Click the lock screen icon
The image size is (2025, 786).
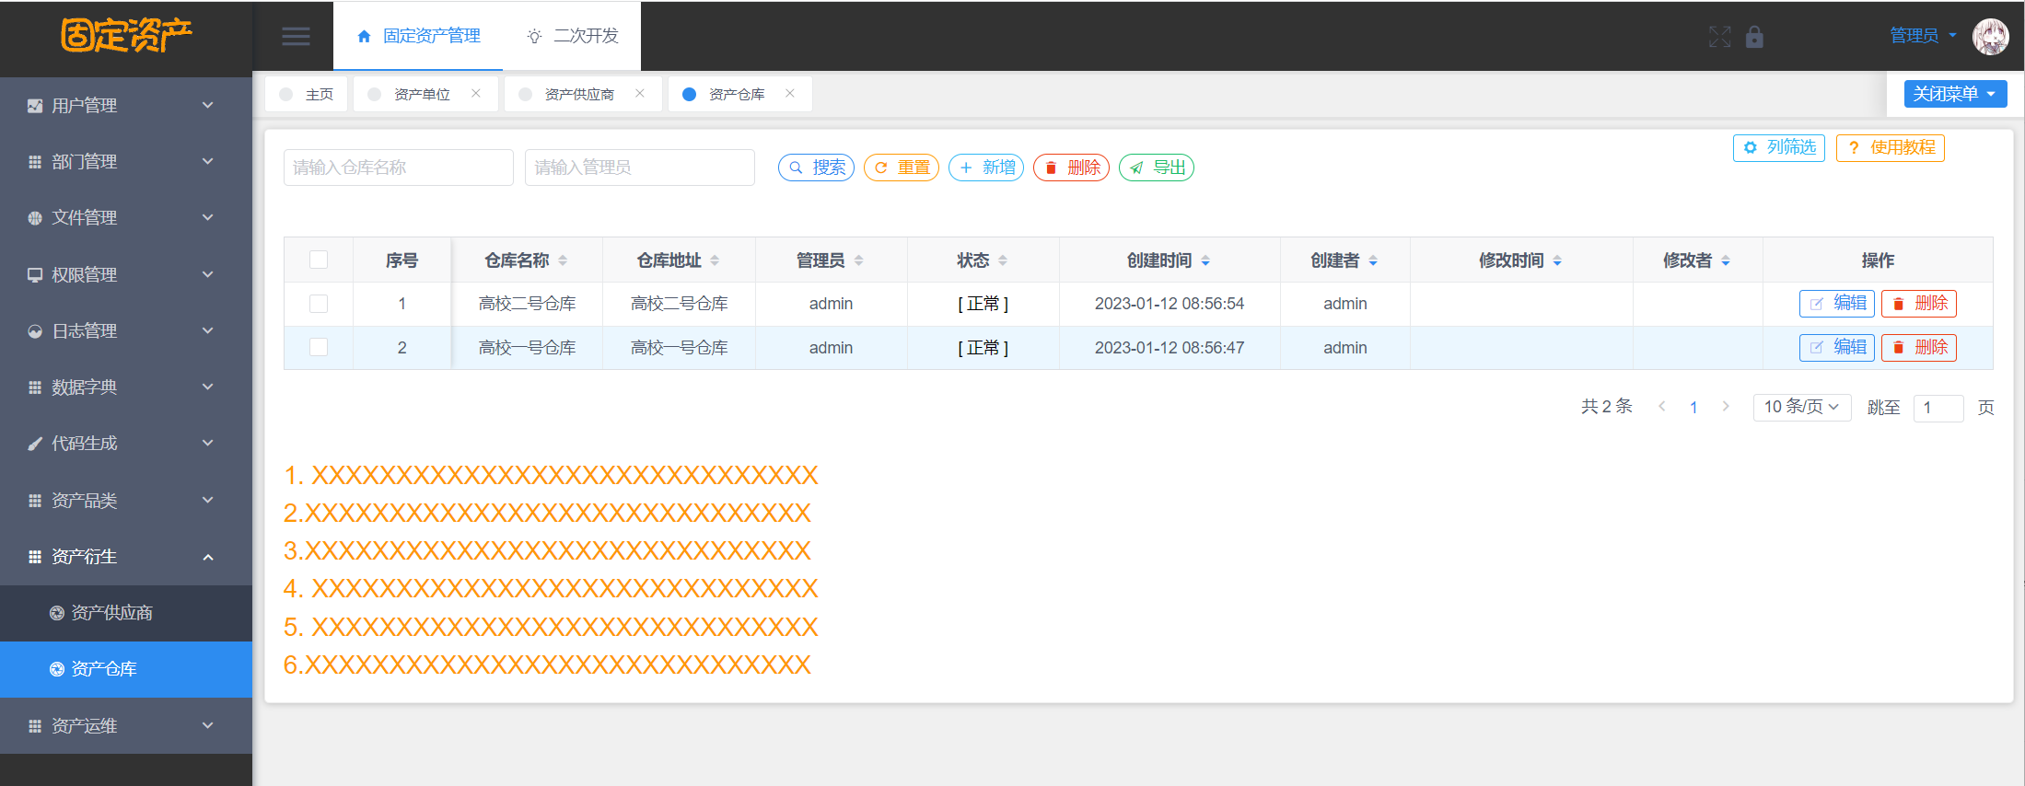(1754, 37)
